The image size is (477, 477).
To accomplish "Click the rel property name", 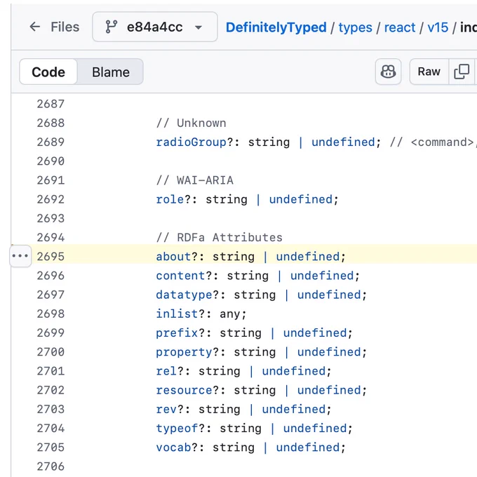I will tap(166, 371).
